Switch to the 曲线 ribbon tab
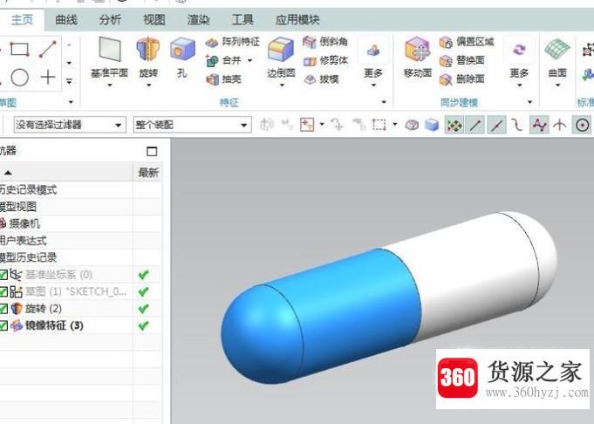 (66, 20)
